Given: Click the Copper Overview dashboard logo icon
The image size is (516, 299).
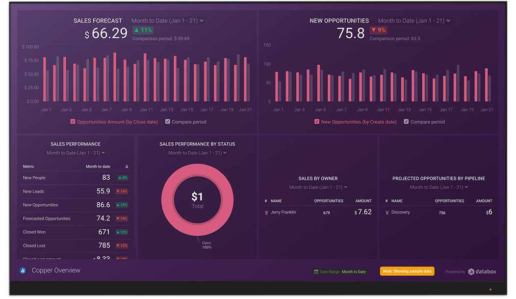Looking at the screenshot, I should 23,271.
